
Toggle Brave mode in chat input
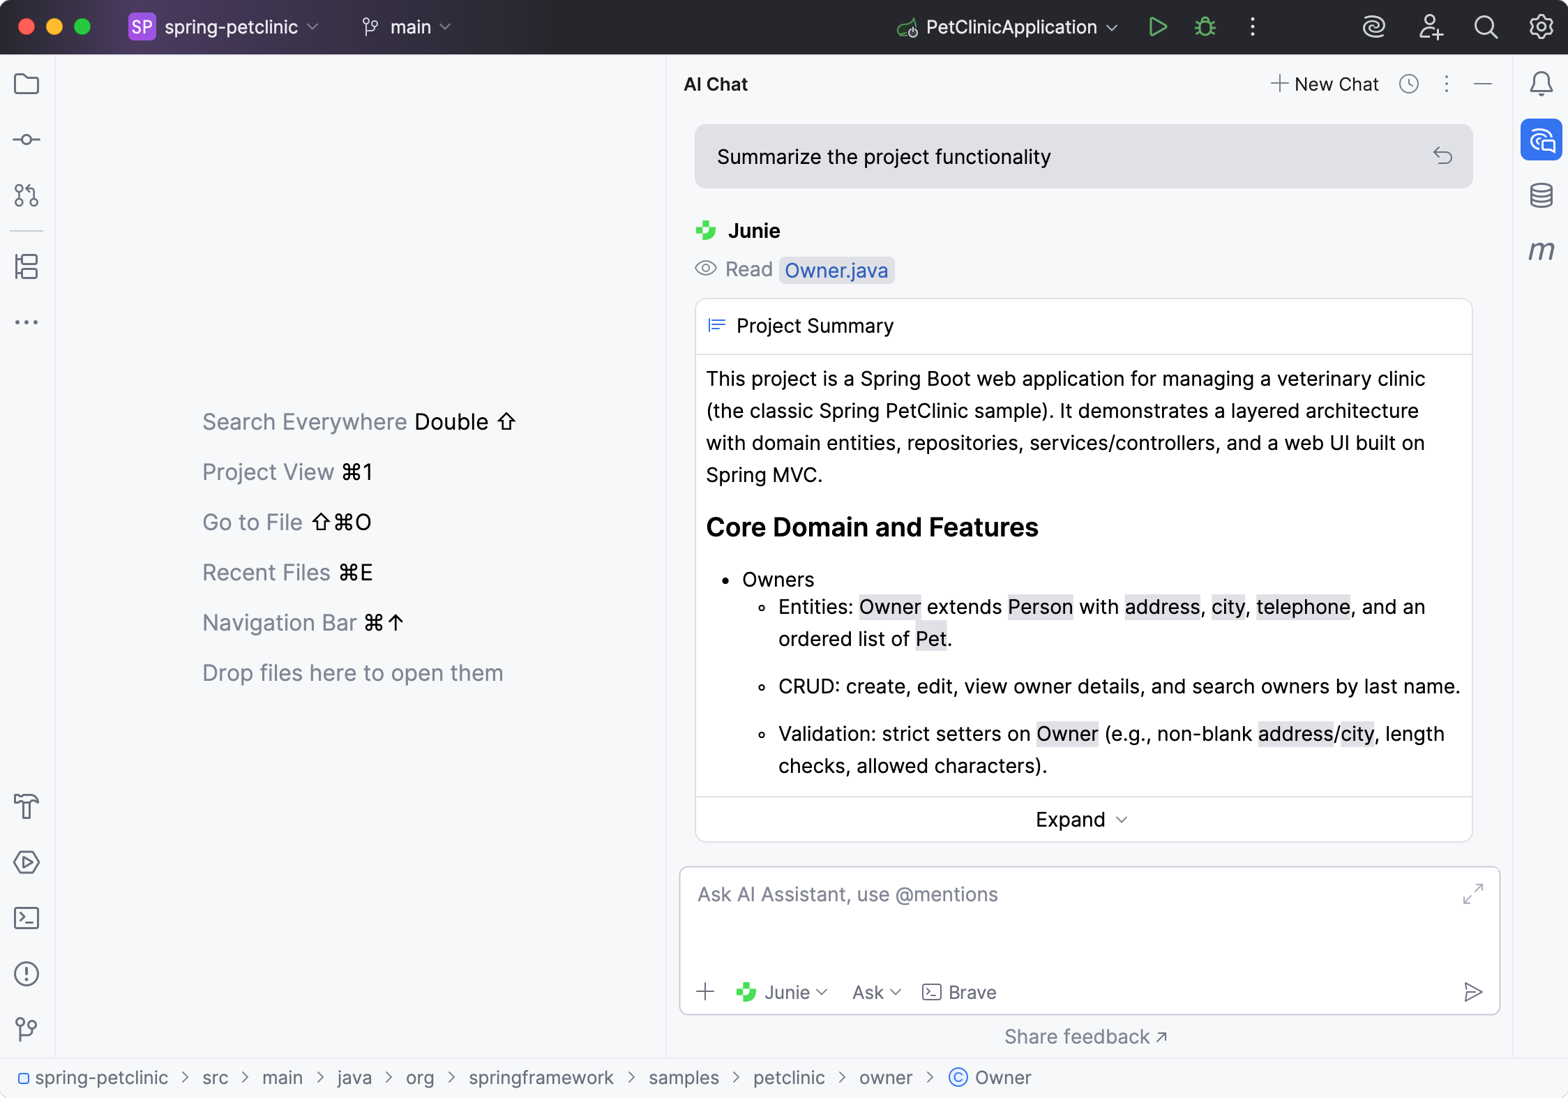pos(959,992)
